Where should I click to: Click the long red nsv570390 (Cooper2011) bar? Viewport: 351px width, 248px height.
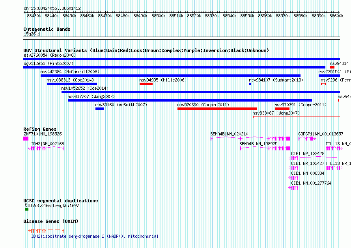[x=217, y=109]
